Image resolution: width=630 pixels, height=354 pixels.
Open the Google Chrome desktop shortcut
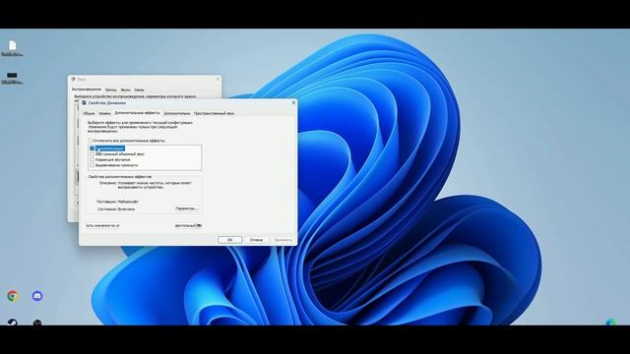point(13,296)
